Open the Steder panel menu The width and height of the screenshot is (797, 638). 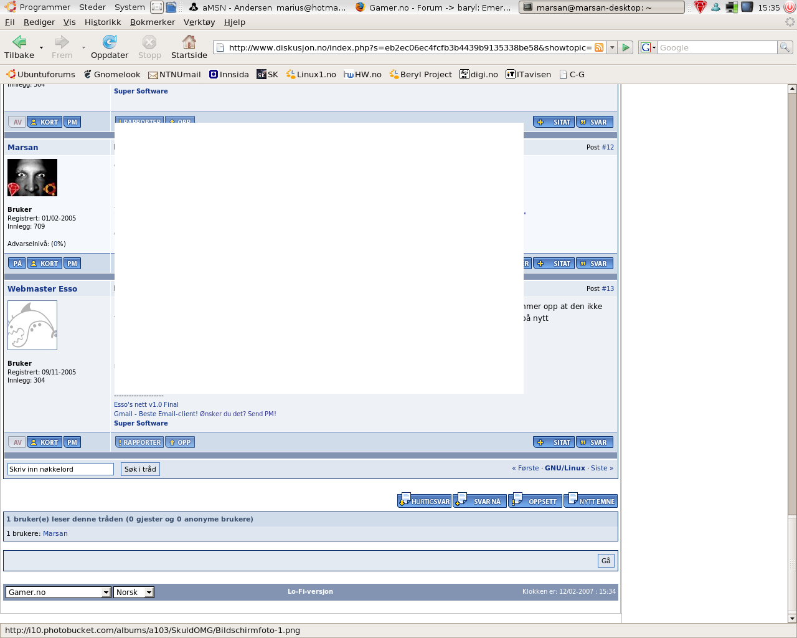pyautogui.click(x=92, y=7)
